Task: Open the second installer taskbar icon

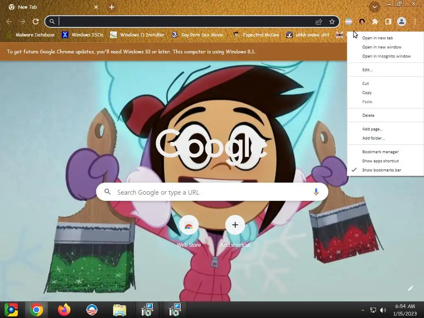Action: click(x=175, y=310)
